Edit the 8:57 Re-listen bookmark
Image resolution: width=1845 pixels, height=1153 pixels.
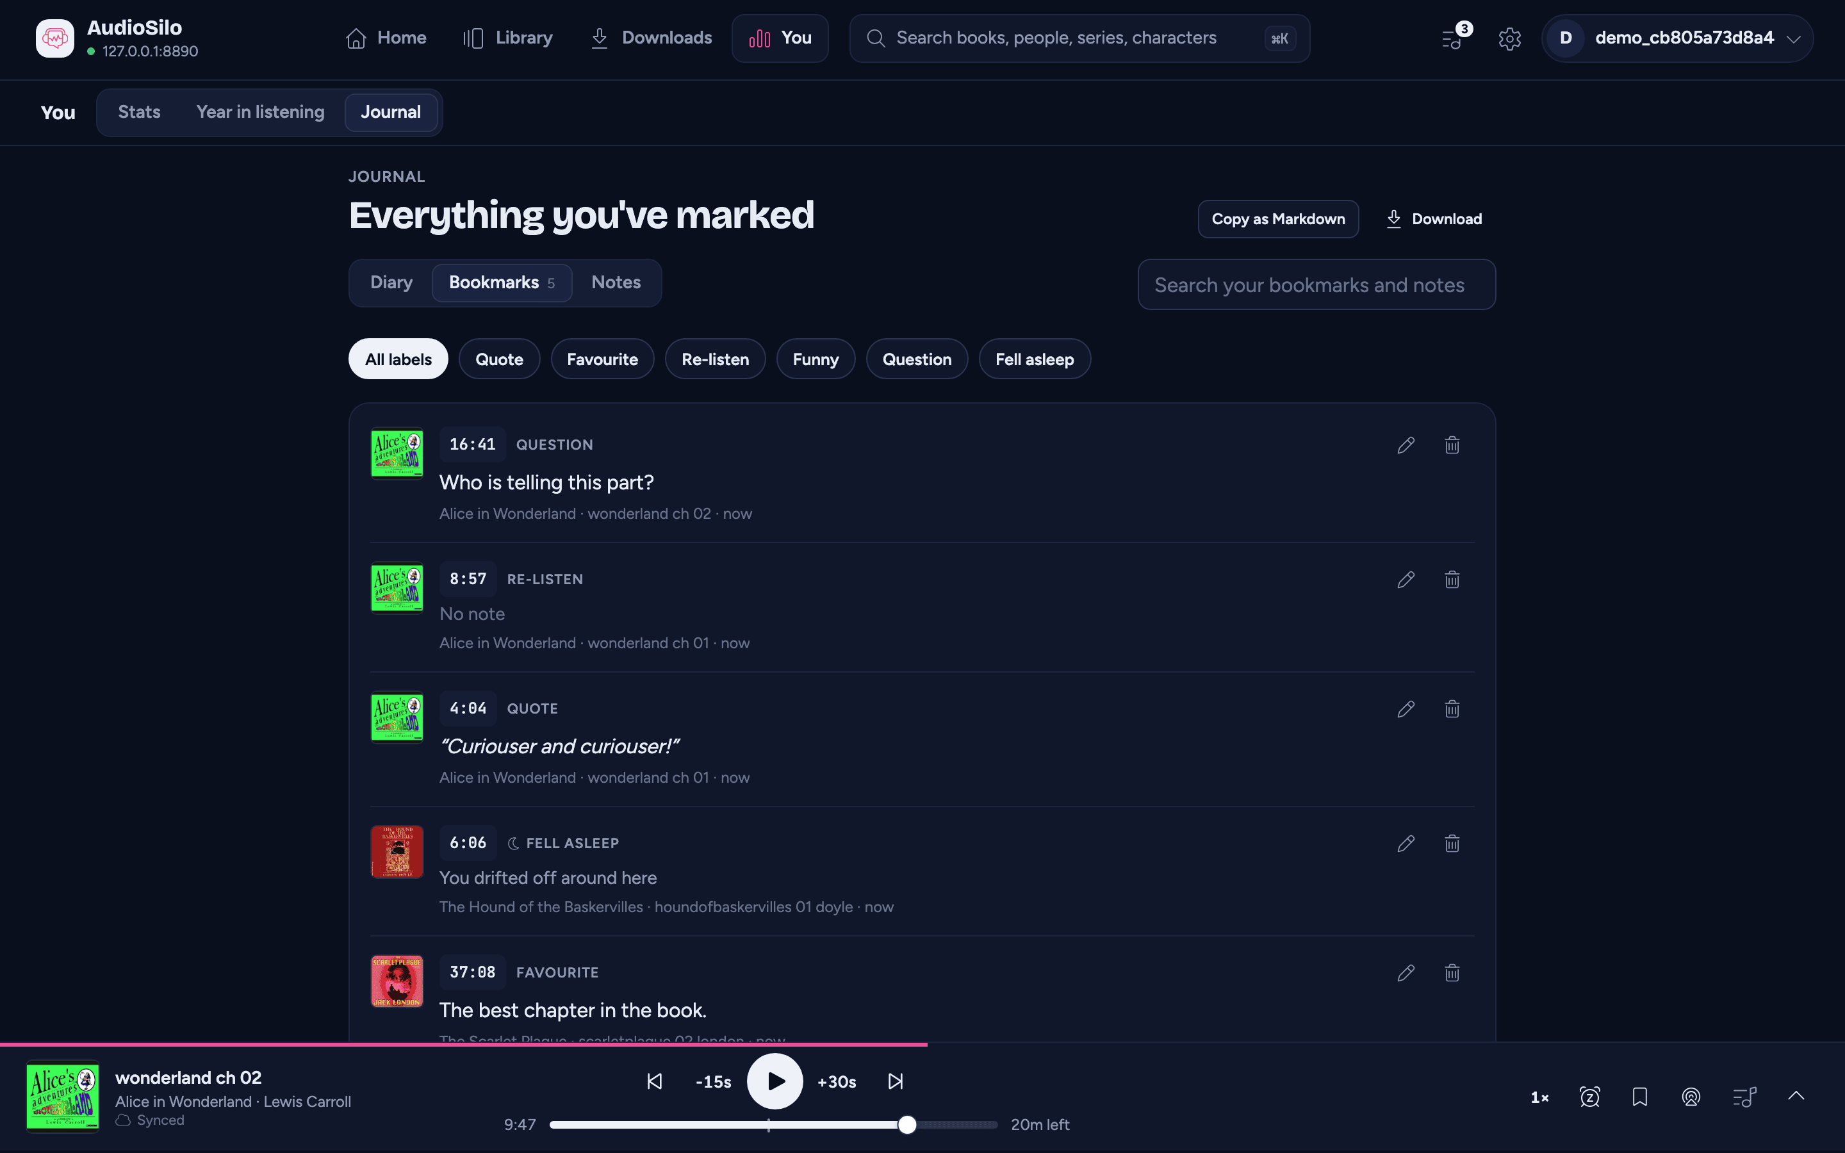(x=1406, y=580)
